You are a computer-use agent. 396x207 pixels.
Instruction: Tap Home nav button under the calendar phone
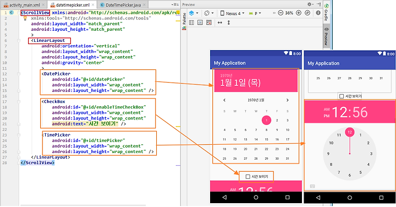(256, 198)
